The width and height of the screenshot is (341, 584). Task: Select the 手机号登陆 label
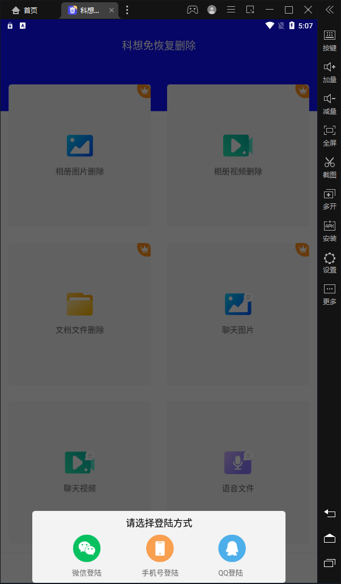click(160, 573)
